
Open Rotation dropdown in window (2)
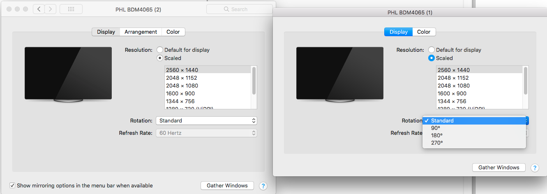click(206, 120)
